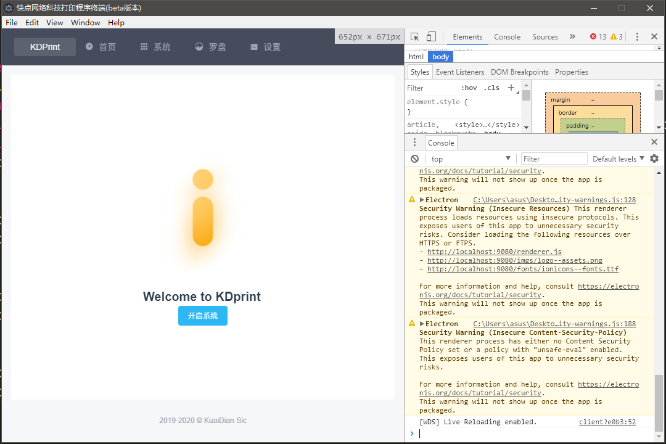Open the View menu
The image size is (666, 444).
click(x=54, y=23)
